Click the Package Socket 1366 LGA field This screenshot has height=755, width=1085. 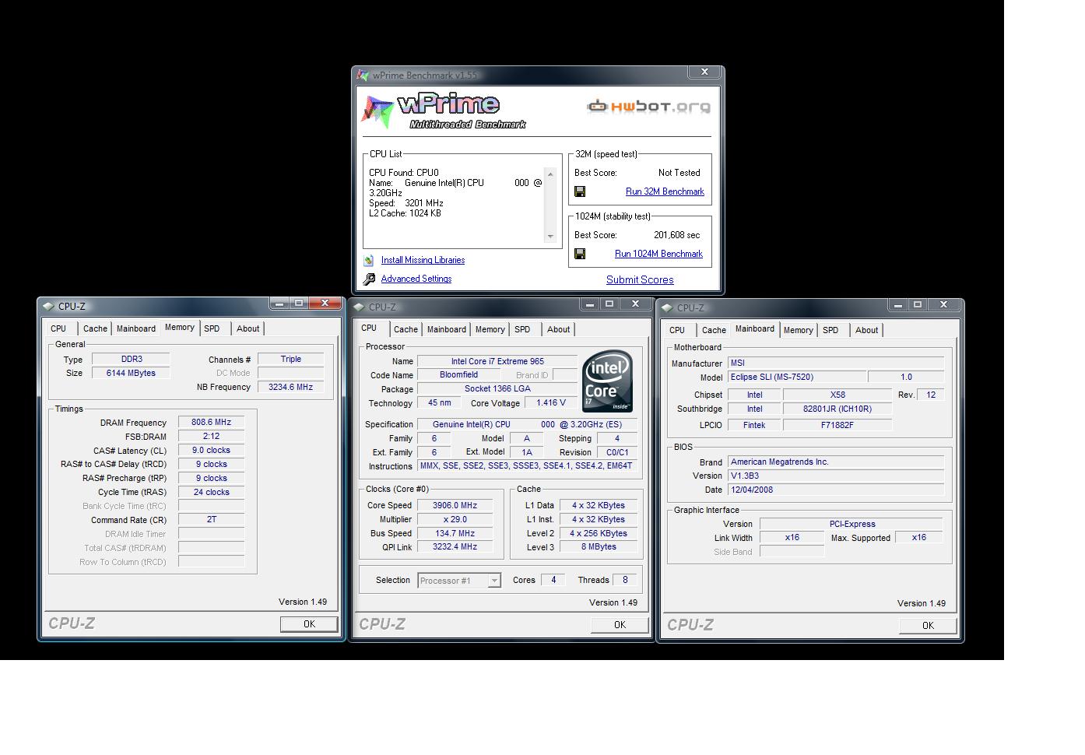click(x=497, y=388)
